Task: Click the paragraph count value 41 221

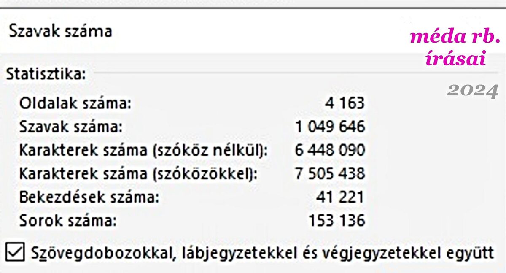Action: [x=340, y=197]
